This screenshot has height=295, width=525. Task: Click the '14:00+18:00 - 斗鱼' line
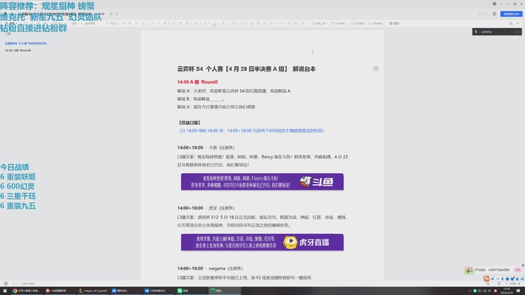point(205,147)
